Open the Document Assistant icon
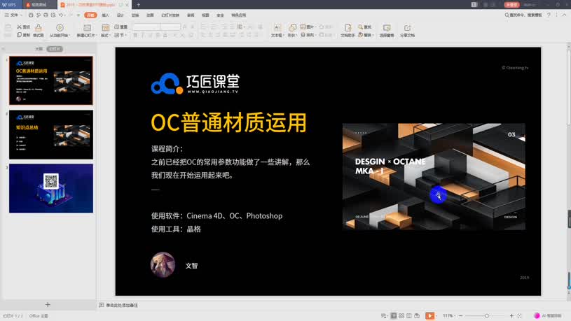The image size is (571, 321). (348, 28)
